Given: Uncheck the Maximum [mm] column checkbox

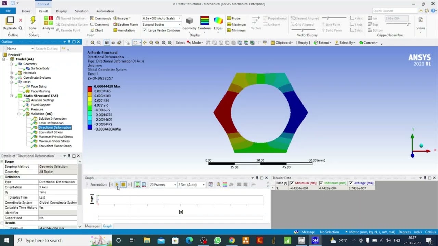Looking at the screenshot, I should pyautogui.click(x=321, y=183).
